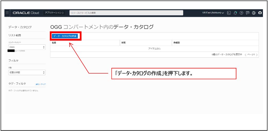Click the リソースとサービスの検索 search field

coord(126,13)
